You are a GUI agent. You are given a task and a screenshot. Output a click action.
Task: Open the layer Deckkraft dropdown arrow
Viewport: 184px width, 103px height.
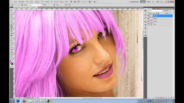[173, 11]
